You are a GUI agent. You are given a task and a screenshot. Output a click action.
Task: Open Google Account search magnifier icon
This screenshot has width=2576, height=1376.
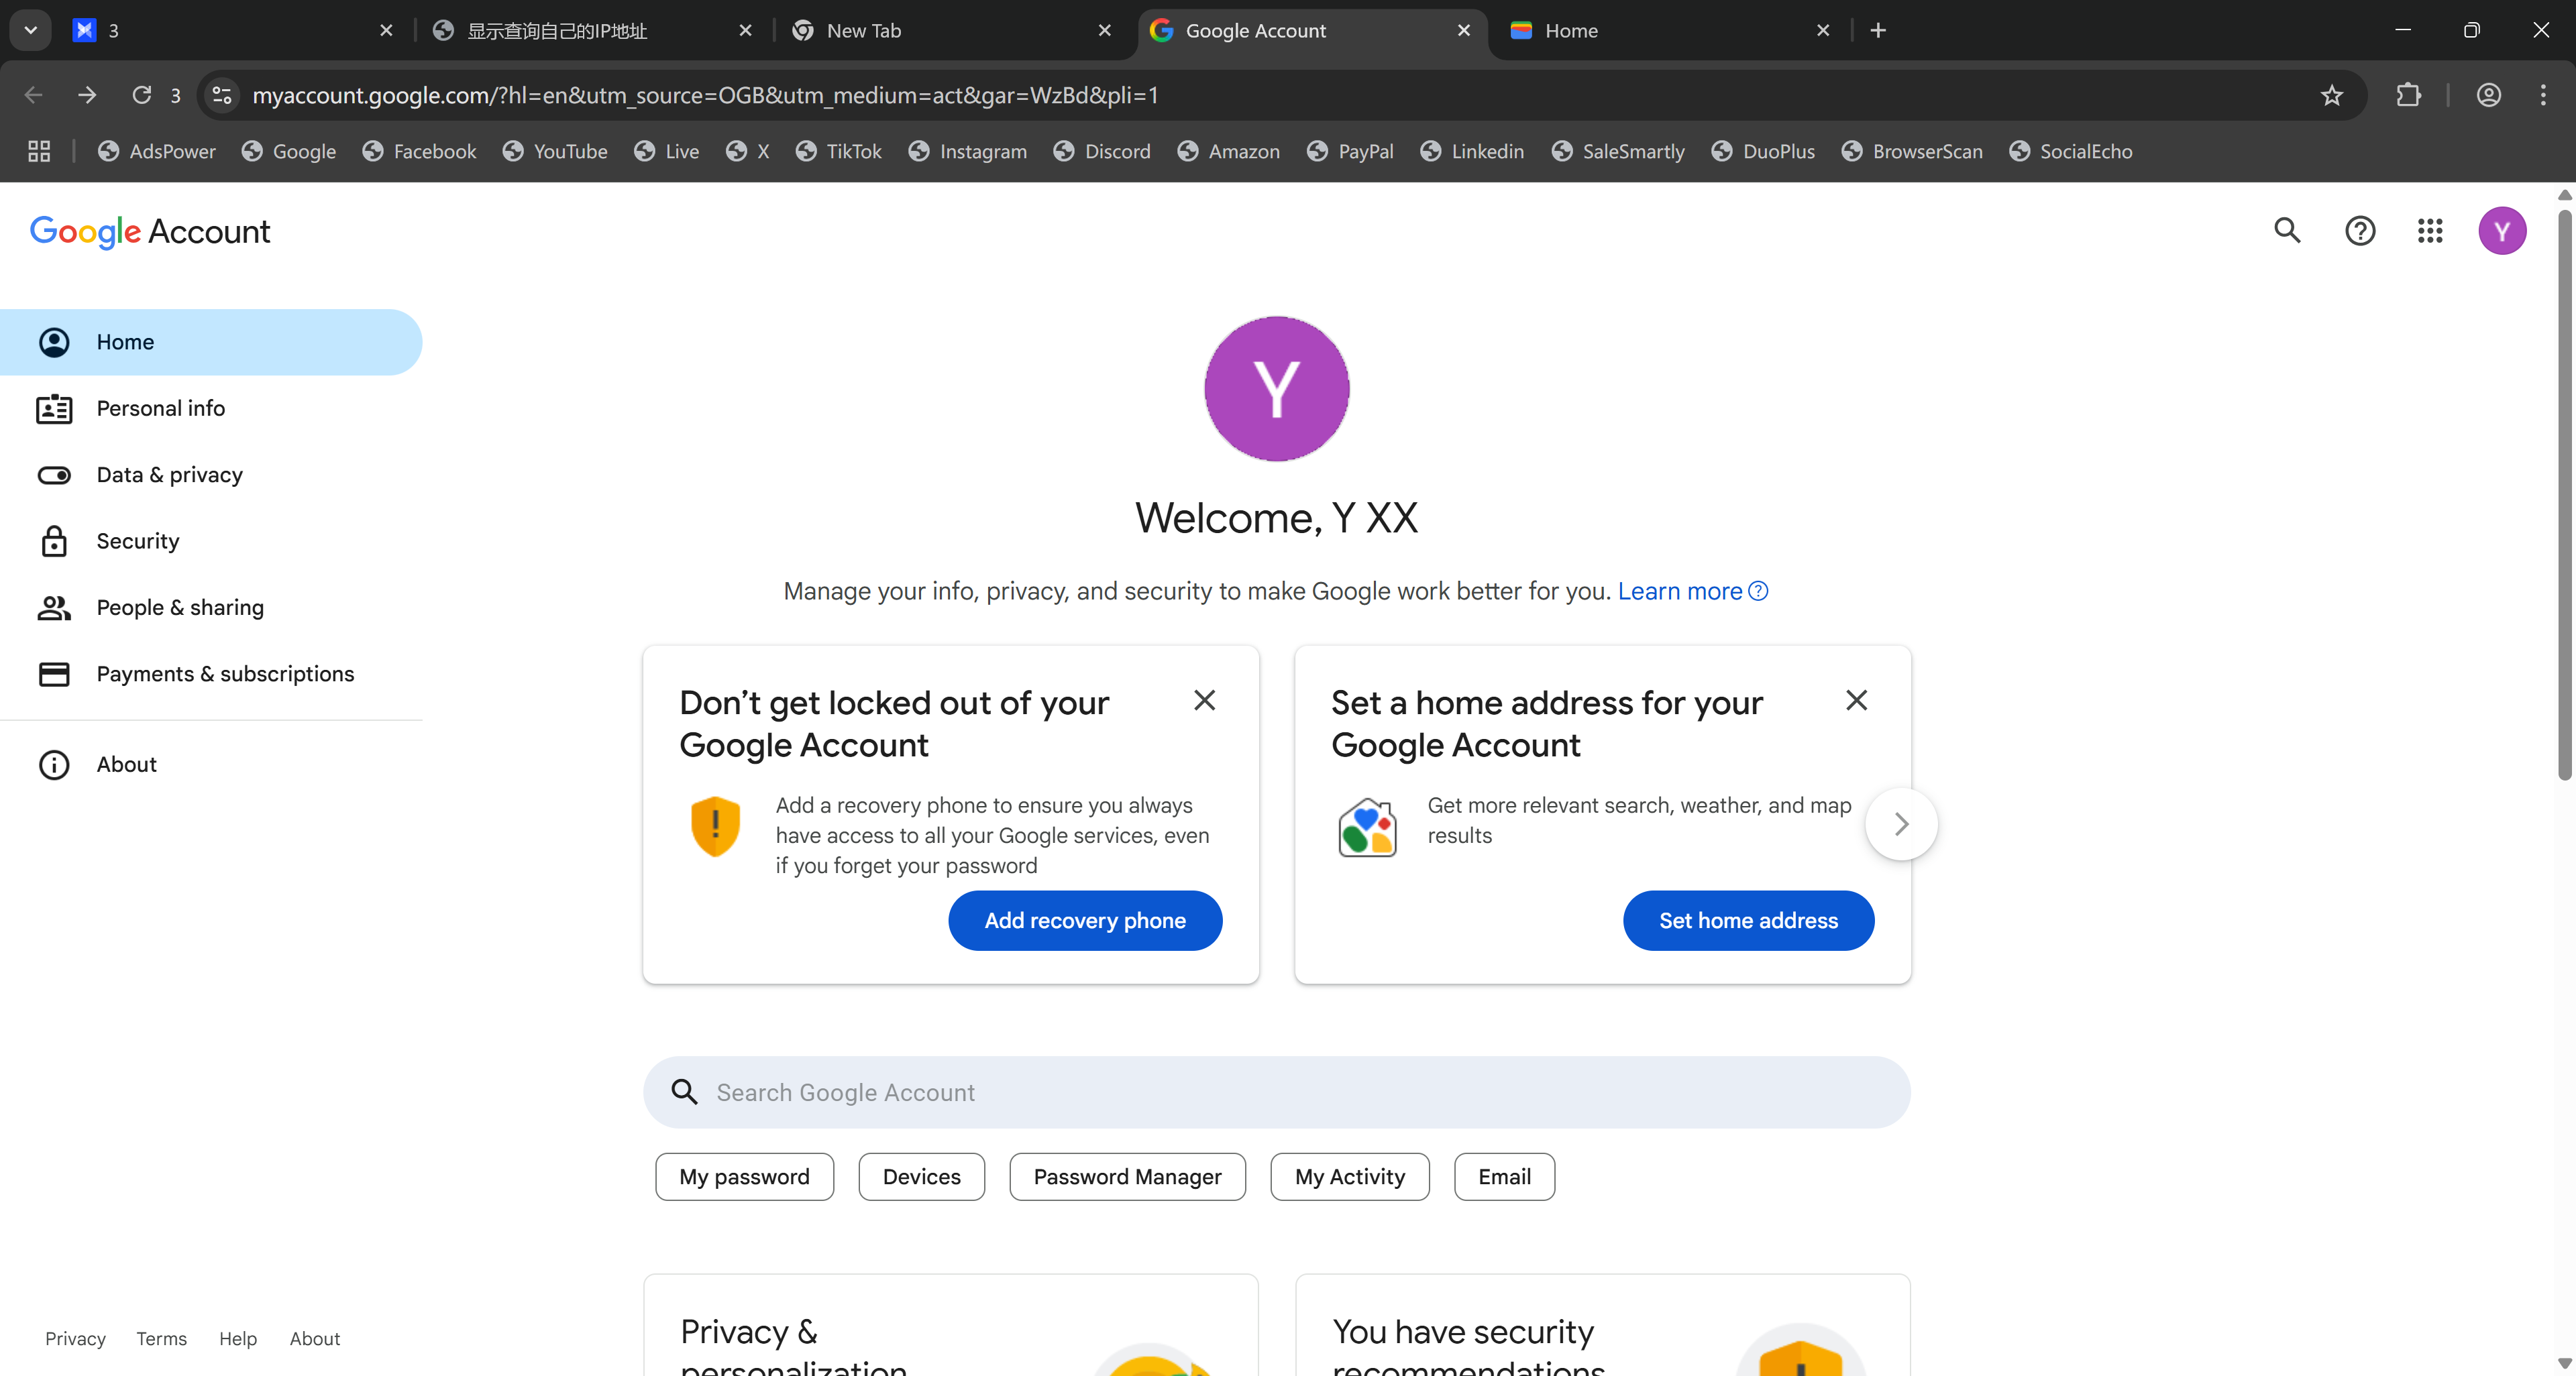(2287, 231)
